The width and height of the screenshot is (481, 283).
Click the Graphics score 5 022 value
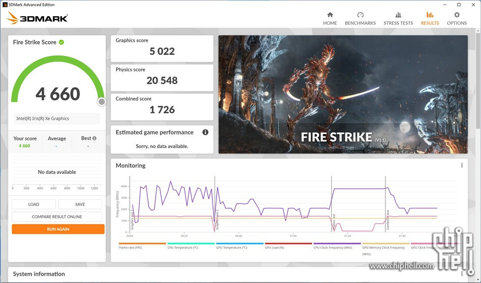pos(162,51)
